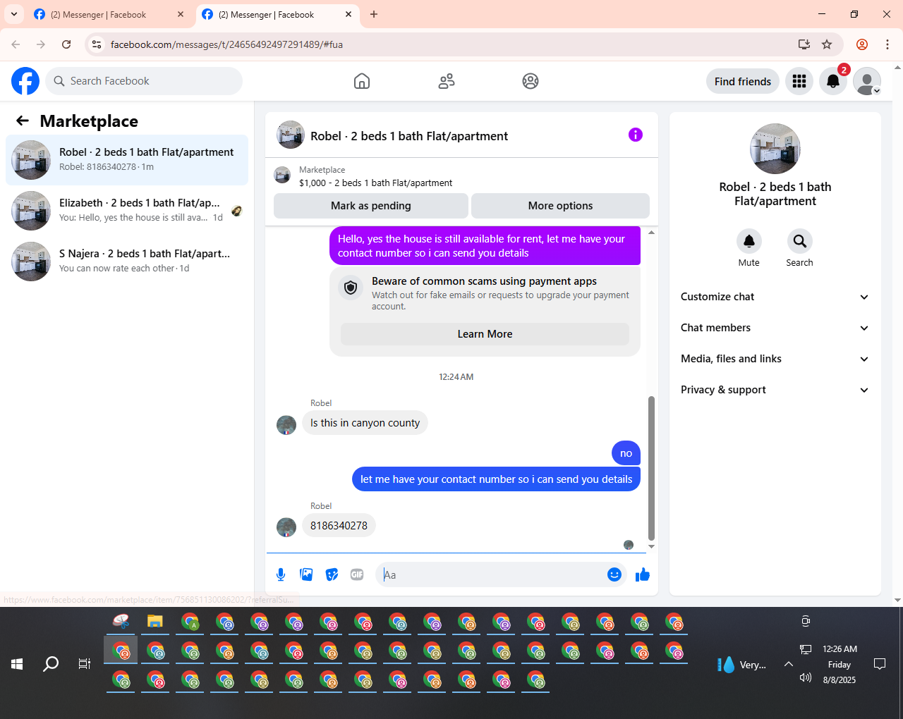Click Learn More about scams
The width and height of the screenshot is (903, 719).
click(x=485, y=334)
